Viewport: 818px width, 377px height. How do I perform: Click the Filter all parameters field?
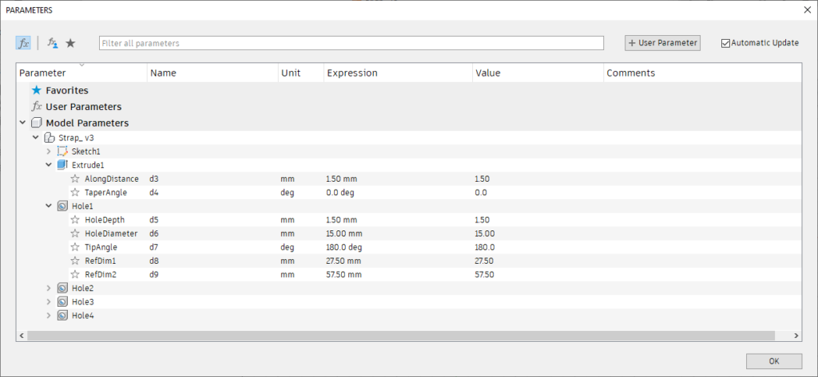(351, 43)
